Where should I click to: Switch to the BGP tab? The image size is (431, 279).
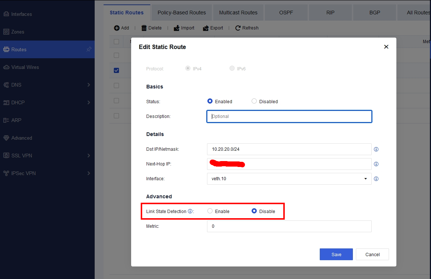point(375,13)
